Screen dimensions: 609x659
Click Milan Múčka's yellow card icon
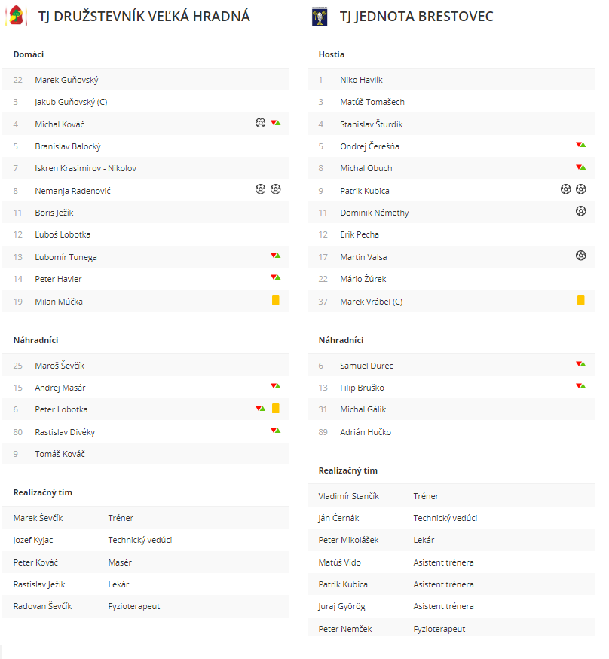pos(276,300)
